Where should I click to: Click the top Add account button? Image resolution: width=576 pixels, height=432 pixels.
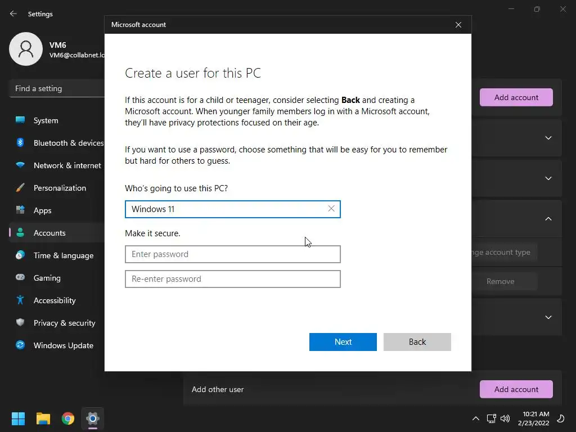tap(516, 97)
